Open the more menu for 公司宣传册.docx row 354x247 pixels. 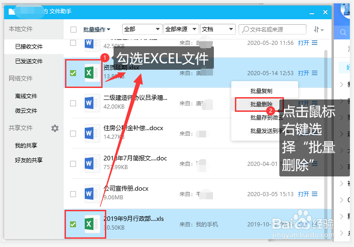click(x=315, y=194)
